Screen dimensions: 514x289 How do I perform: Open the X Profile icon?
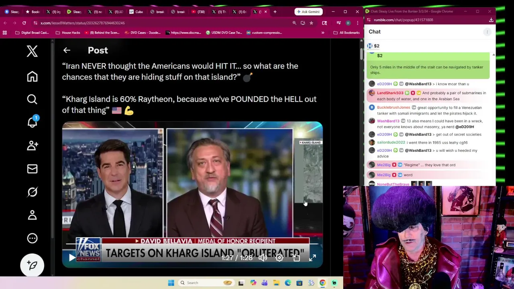pos(32,215)
